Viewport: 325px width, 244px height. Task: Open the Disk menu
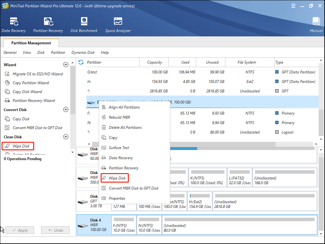click(x=41, y=53)
